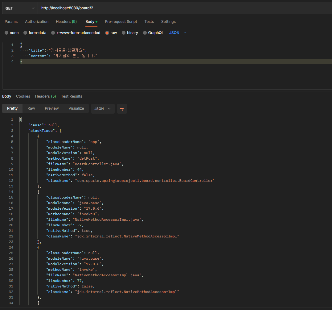
Task: Click the "classLoaderName": "app" line
Action: (74, 142)
